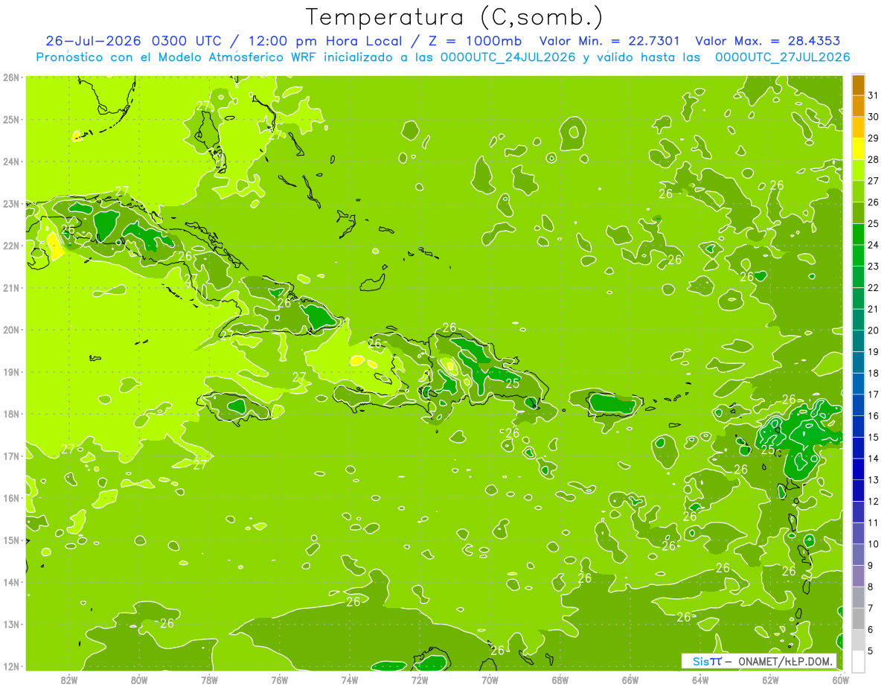Viewport: 893px width, 690px height.
Task: Click the longitude axis label "68W"
Action: (x=560, y=680)
